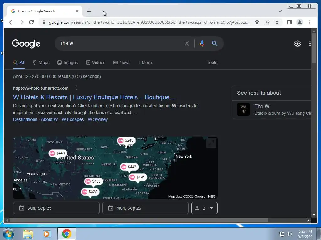The height and width of the screenshot is (240, 321).
Task: Open the Destinations sitelink
Action: [25, 119]
